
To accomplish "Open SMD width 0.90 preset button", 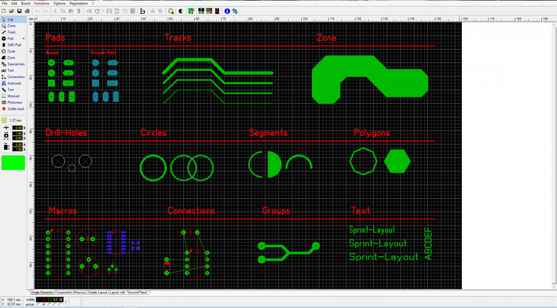I will pyautogui.click(x=24, y=145).
